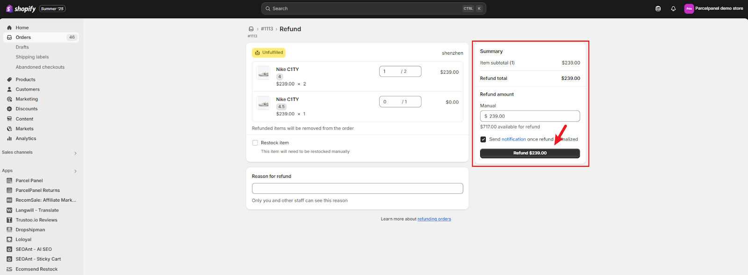This screenshot has width=748, height=275.
Task: Open SEOAnt - AI SEO app icon
Action: pyautogui.click(x=9, y=249)
